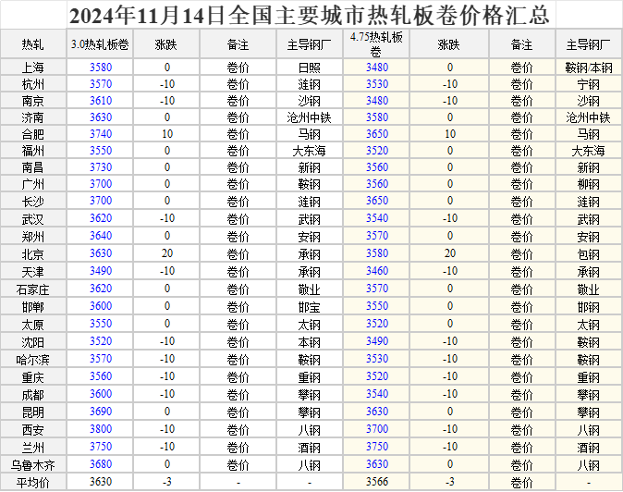Select the 4.75热轧板卷 column header
The height and width of the screenshot is (492, 623).
(x=377, y=44)
